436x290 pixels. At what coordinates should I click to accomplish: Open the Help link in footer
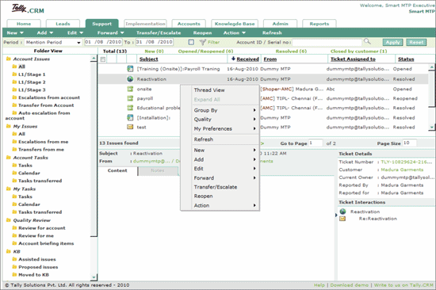[319, 285]
